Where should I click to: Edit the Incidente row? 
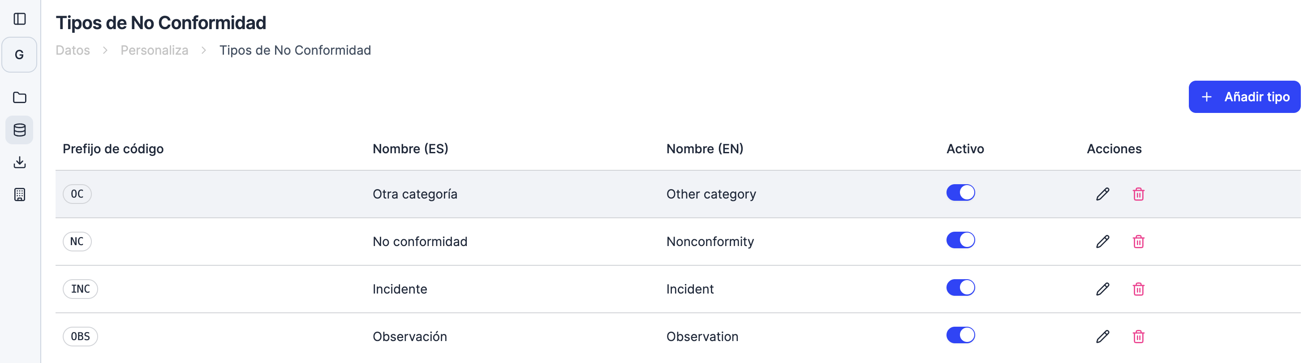coord(1102,289)
